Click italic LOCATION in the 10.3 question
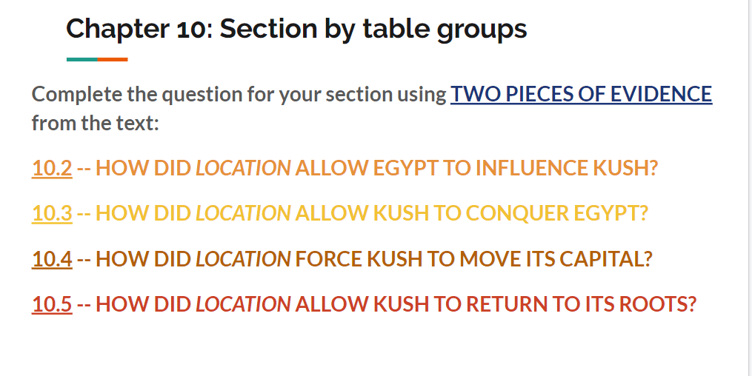The height and width of the screenshot is (376, 752). click(243, 213)
